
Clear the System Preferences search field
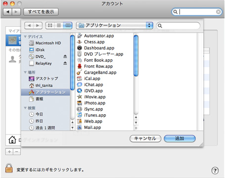(218, 12)
